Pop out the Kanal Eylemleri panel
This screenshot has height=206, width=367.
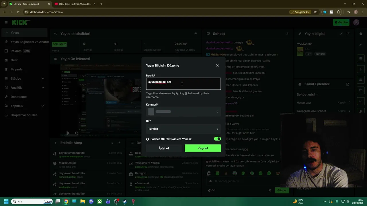[348, 84]
